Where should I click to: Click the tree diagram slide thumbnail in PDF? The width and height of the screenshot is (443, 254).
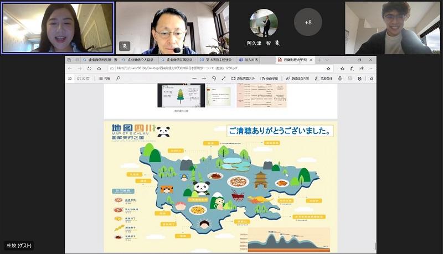[181, 95]
